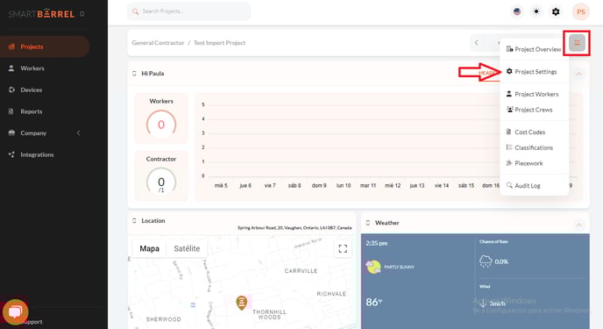The image size is (603, 329).
Task: Collapse the Weather panel chevron
Action: (578, 225)
